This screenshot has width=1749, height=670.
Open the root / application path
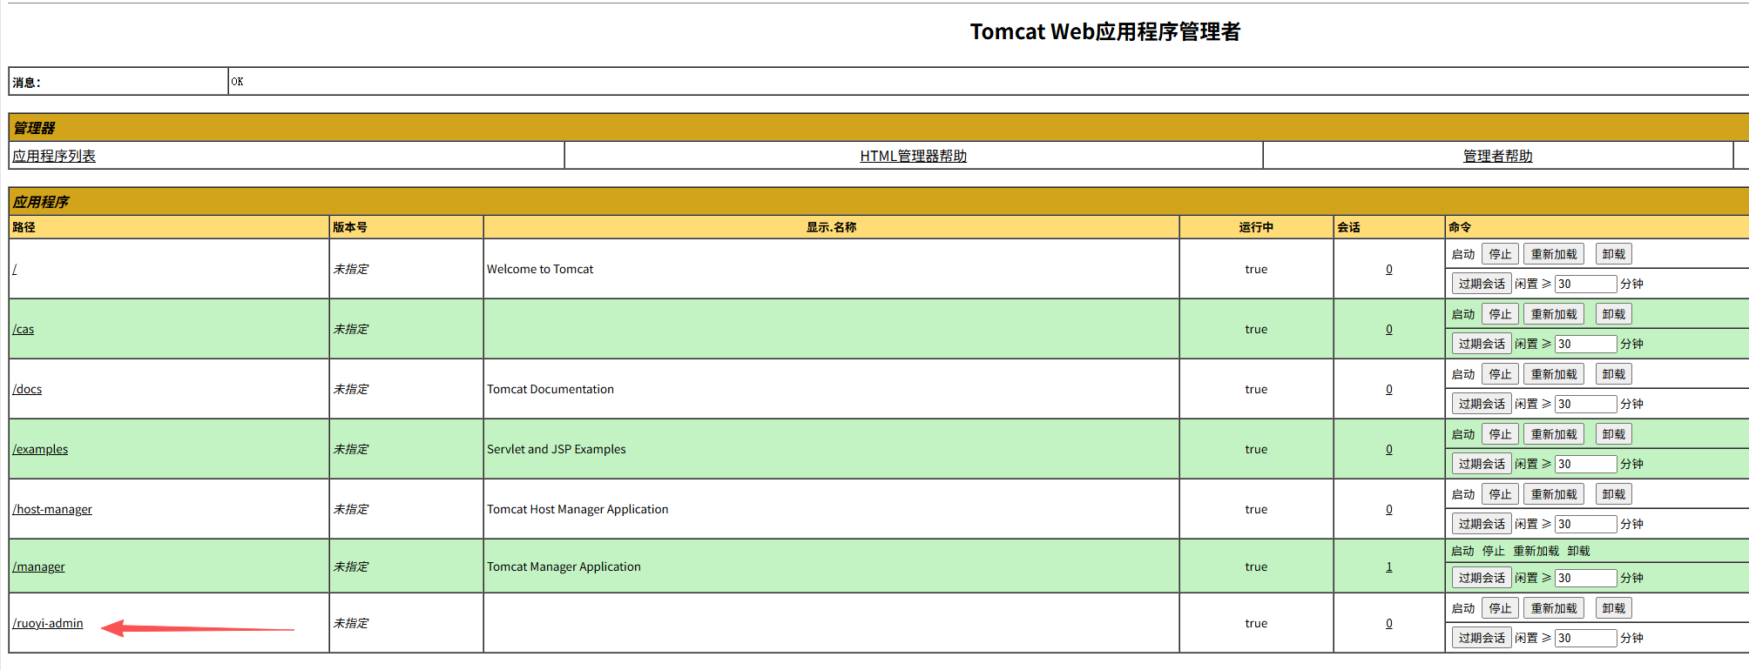(15, 269)
